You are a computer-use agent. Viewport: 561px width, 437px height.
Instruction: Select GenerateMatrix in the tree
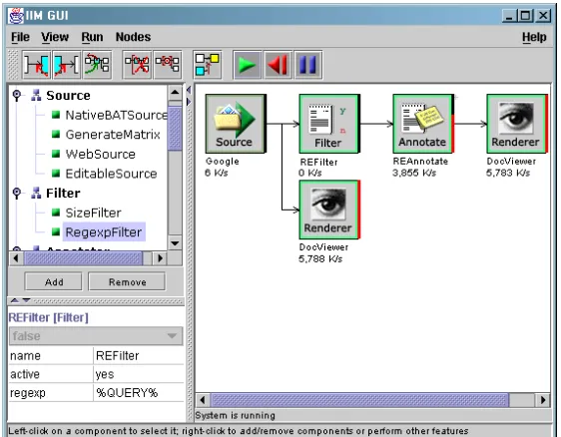113,135
